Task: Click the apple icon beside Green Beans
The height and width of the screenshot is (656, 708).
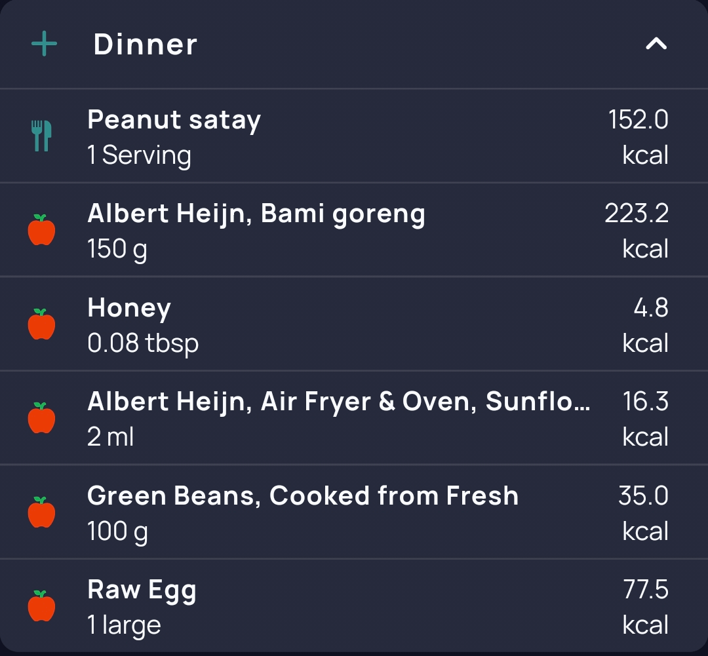Action: (x=41, y=512)
